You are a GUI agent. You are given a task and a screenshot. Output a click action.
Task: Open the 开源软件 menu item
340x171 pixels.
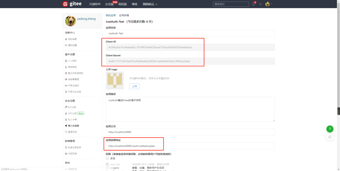[95, 4]
